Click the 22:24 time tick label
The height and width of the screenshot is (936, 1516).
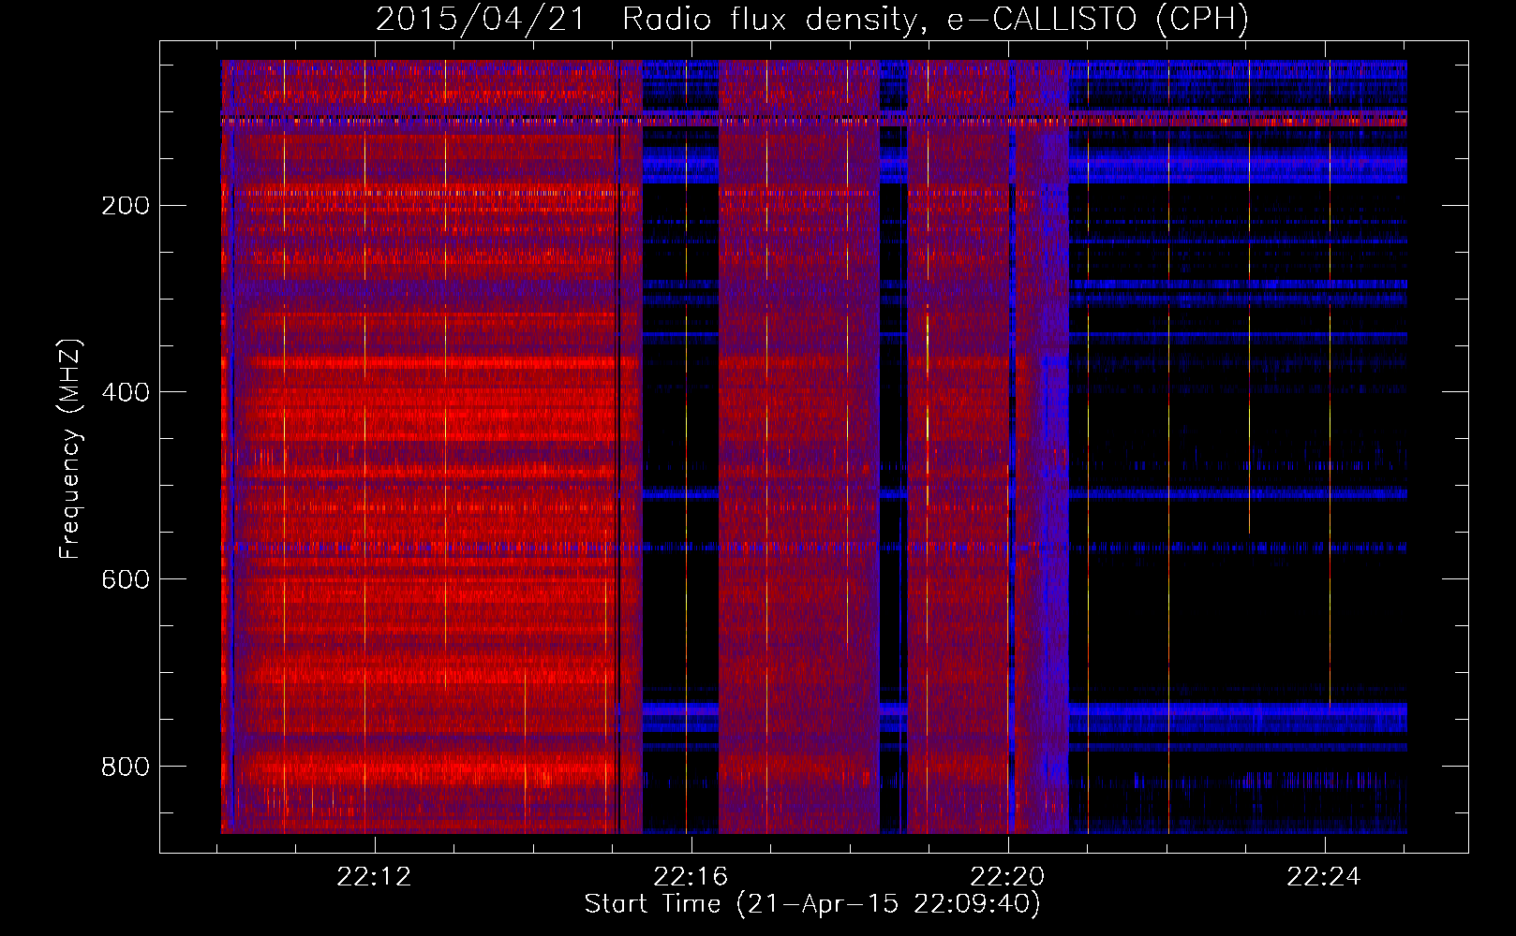coord(1324,877)
